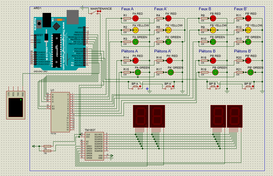Select the FA' RED LED
The image size is (273, 176).
coord(168,18)
